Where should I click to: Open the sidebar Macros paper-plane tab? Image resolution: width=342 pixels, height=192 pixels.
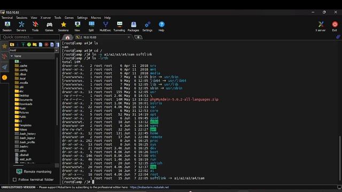click(x=4, y=67)
